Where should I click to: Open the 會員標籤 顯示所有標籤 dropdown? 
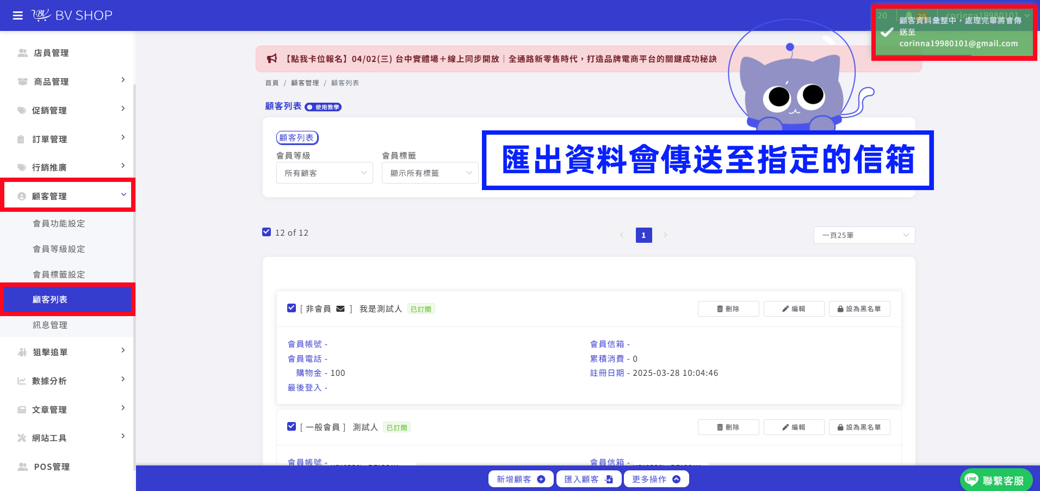430,173
